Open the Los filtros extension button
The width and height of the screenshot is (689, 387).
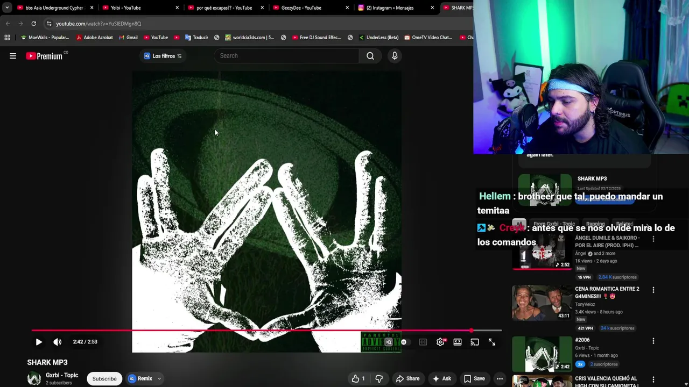click(163, 56)
